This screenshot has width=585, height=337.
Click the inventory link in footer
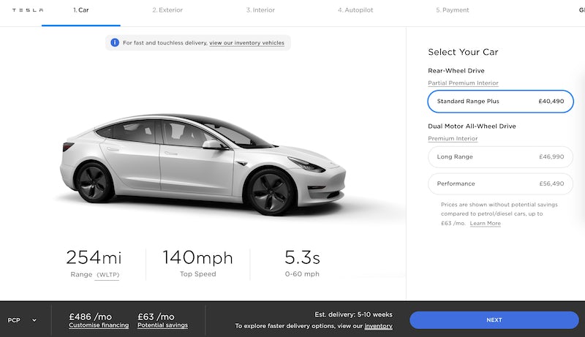tap(378, 326)
